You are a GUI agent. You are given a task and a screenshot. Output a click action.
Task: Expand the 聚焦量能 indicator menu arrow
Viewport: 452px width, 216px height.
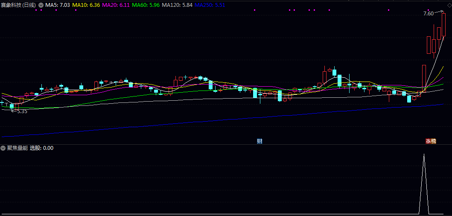tap(3, 148)
